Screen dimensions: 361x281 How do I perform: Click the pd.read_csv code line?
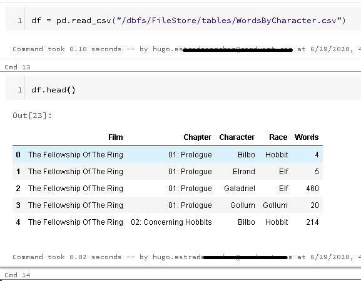(188, 21)
